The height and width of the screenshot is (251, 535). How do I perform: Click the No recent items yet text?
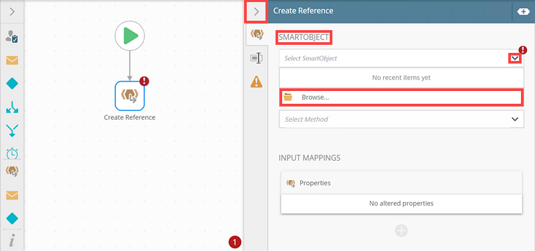pyautogui.click(x=401, y=78)
